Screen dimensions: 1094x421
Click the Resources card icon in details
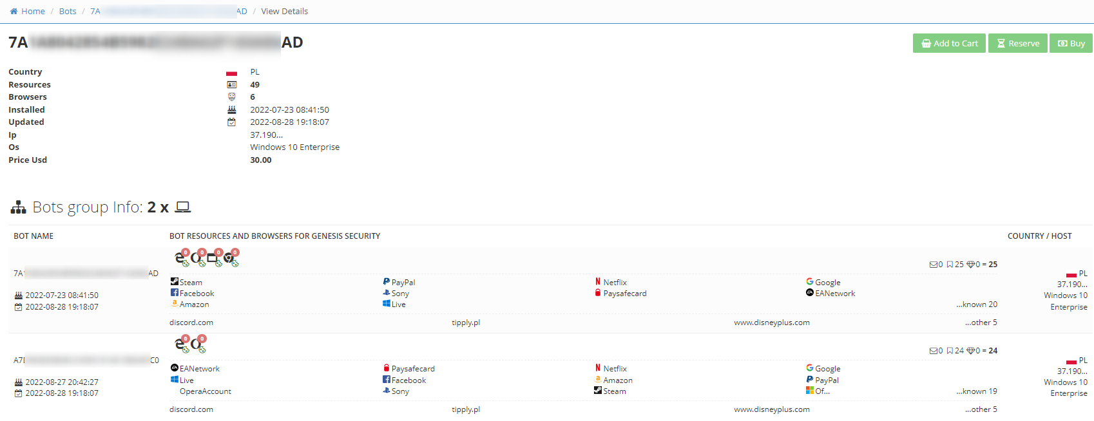point(231,84)
